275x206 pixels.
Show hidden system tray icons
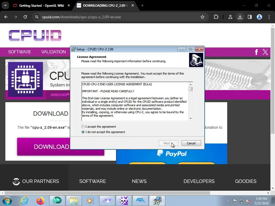click(x=228, y=201)
